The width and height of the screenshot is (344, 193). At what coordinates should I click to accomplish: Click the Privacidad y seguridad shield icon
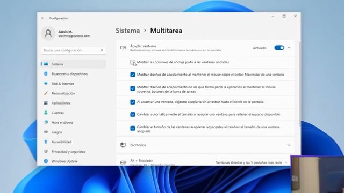46,151
